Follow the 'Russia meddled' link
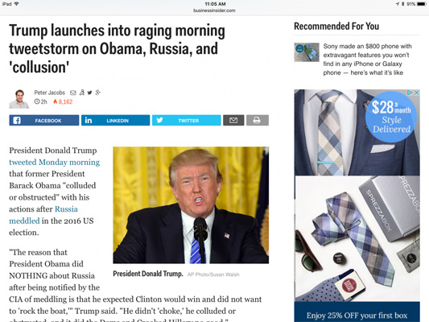 point(43,215)
